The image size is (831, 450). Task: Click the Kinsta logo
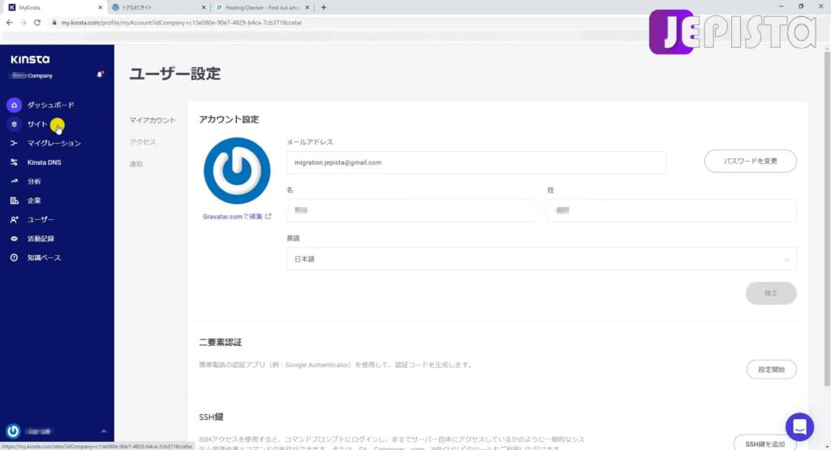tap(30, 59)
